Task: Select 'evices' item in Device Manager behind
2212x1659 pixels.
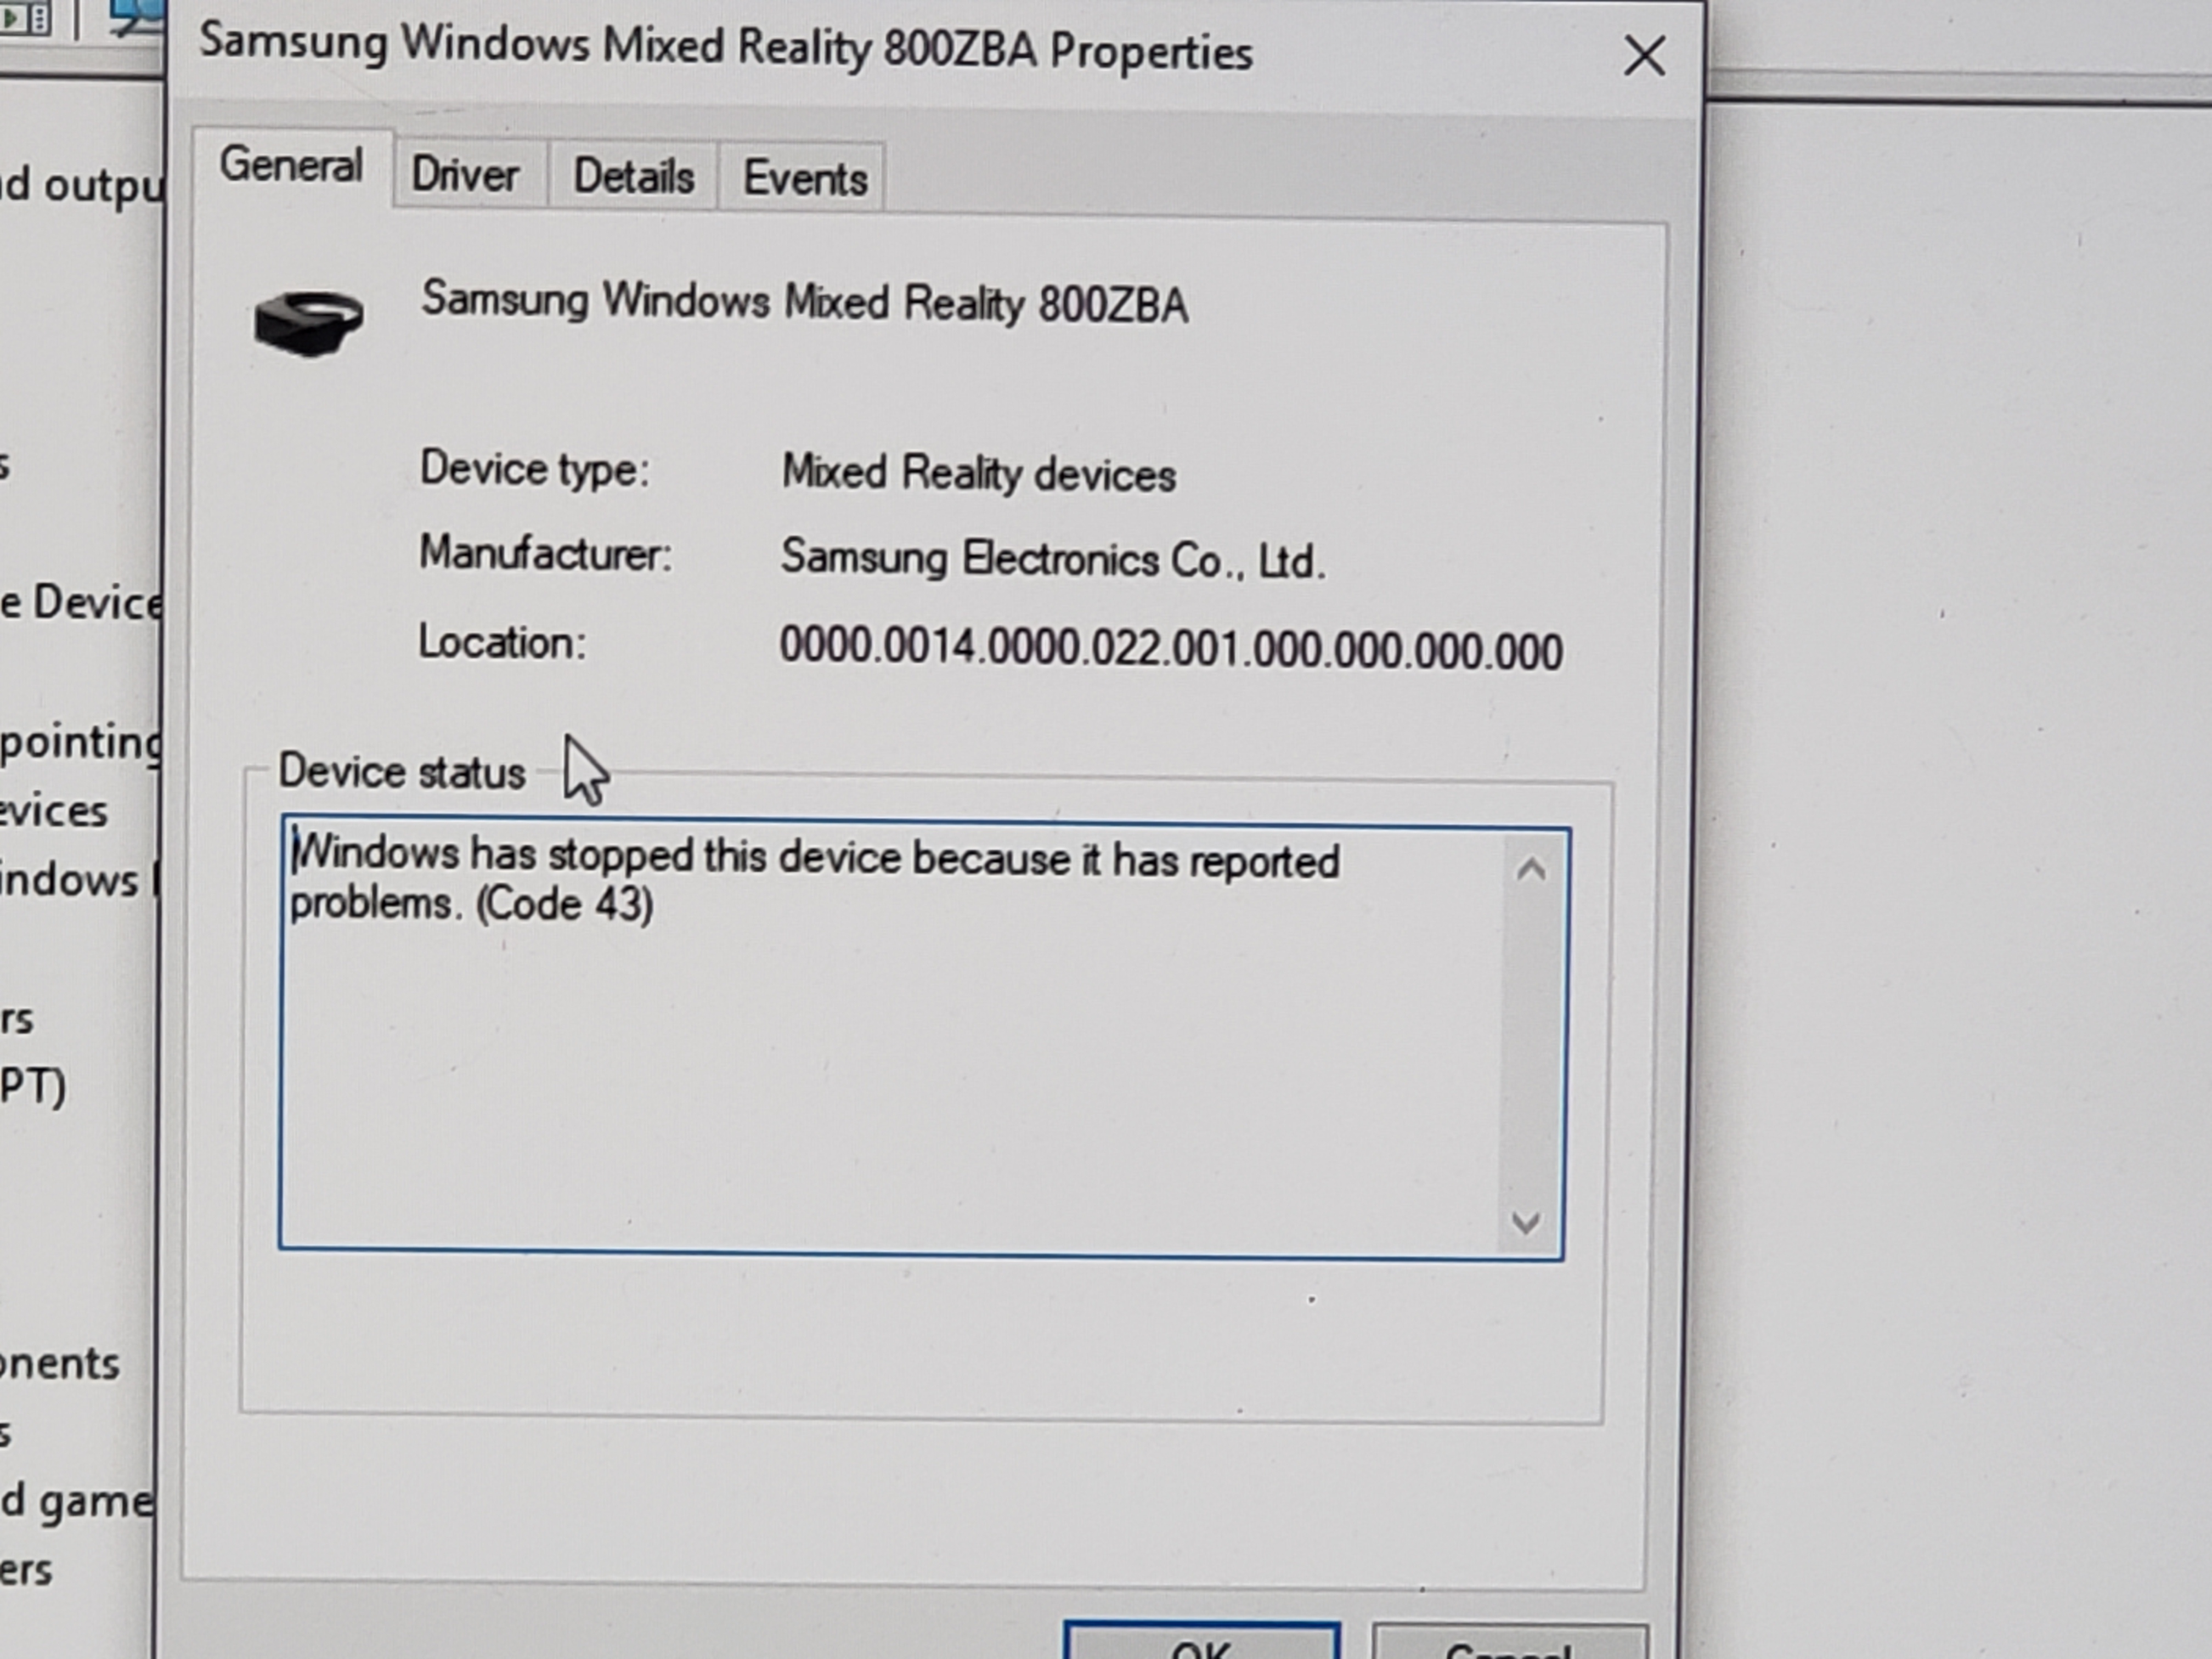Action: tap(53, 811)
